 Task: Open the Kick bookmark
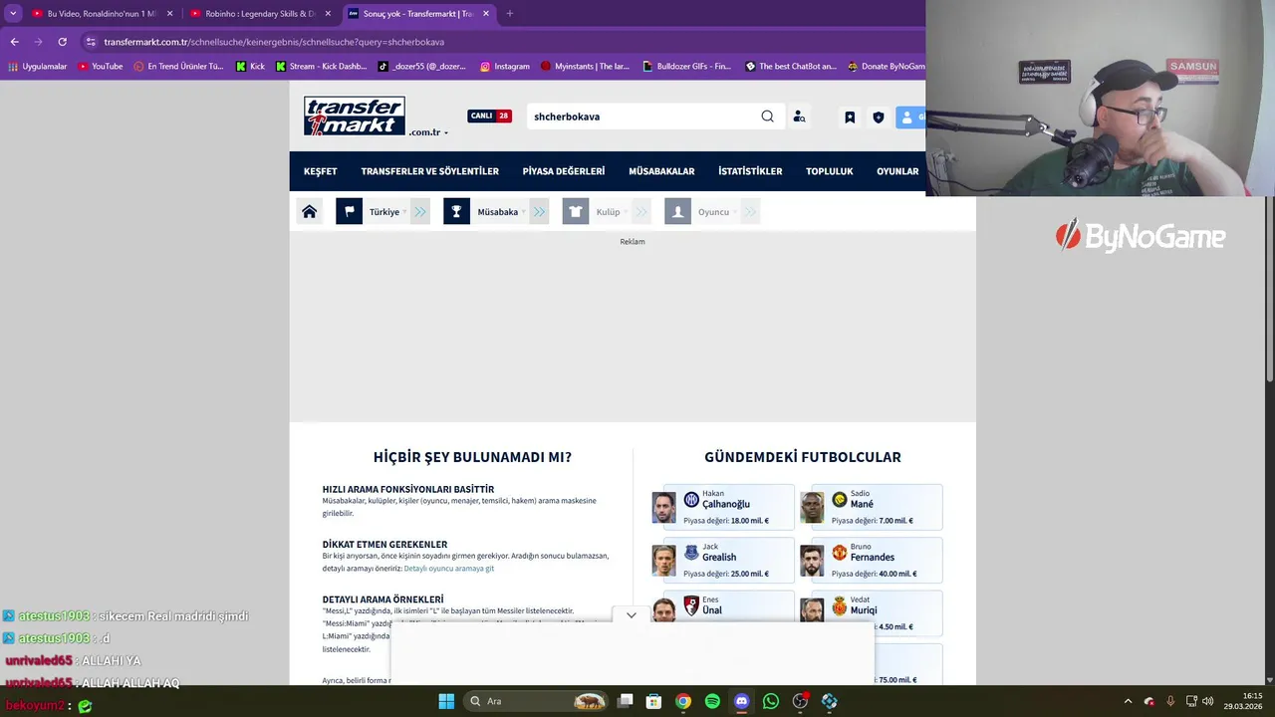point(250,67)
